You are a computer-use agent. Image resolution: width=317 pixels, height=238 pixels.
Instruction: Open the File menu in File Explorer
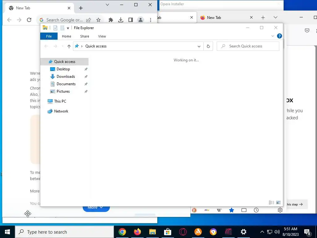click(49, 36)
